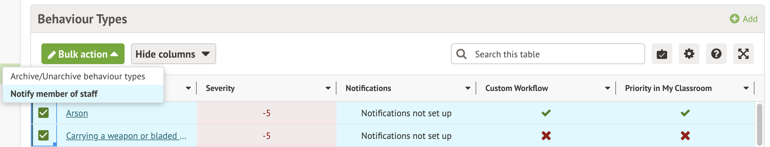Collapse the Bulk action button menu

83,54
